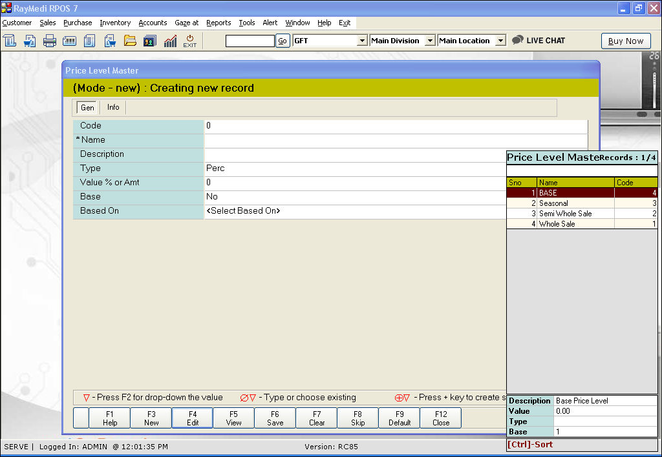The width and height of the screenshot is (662, 457).
Task: Click the F6 Save button
Action: (275, 418)
